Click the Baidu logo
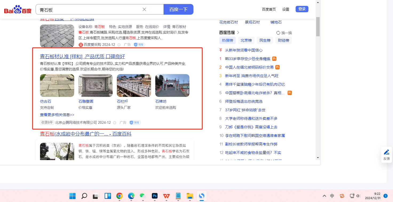Image resolution: width=393 pixels, height=202 pixels. click(x=18, y=9)
